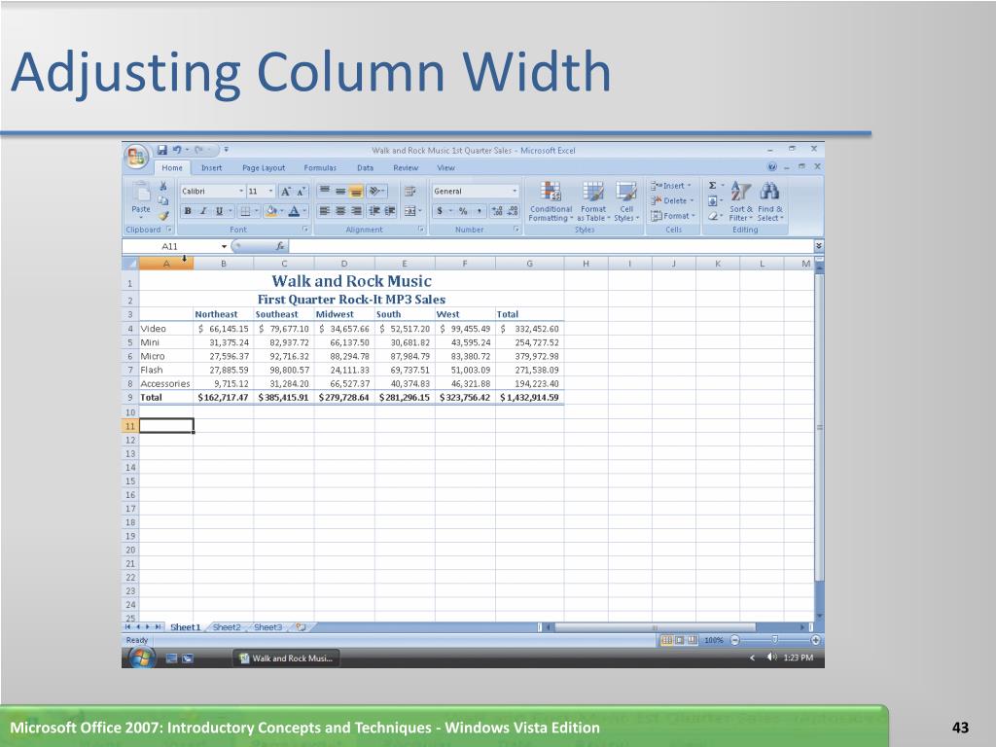Toggle Bold formatting
This screenshot has width=996, height=747.
tap(188, 211)
